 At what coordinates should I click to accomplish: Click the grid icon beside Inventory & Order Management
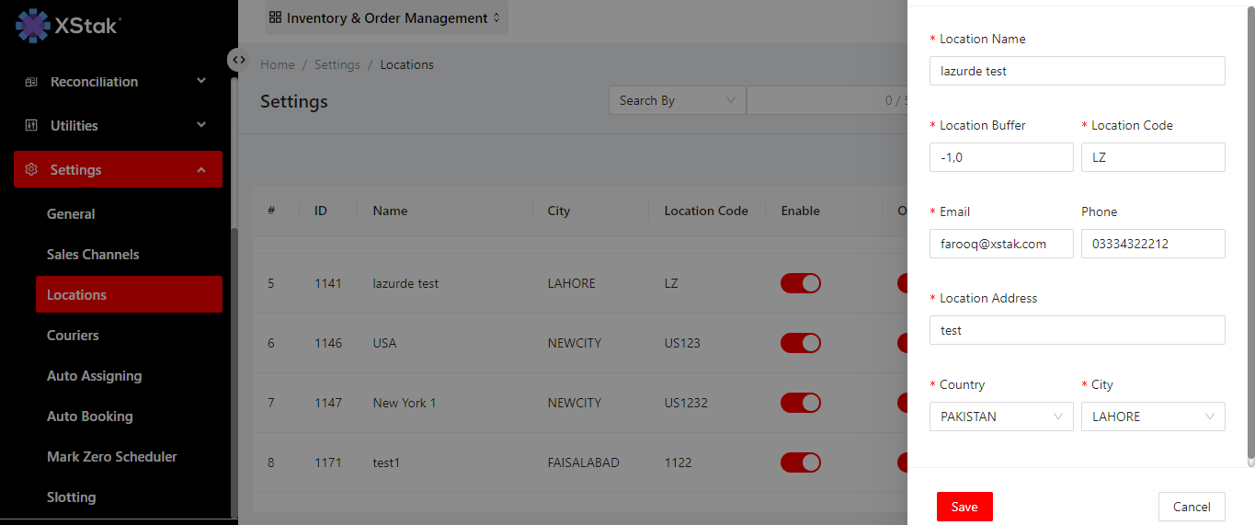pyautogui.click(x=275, y=17)
